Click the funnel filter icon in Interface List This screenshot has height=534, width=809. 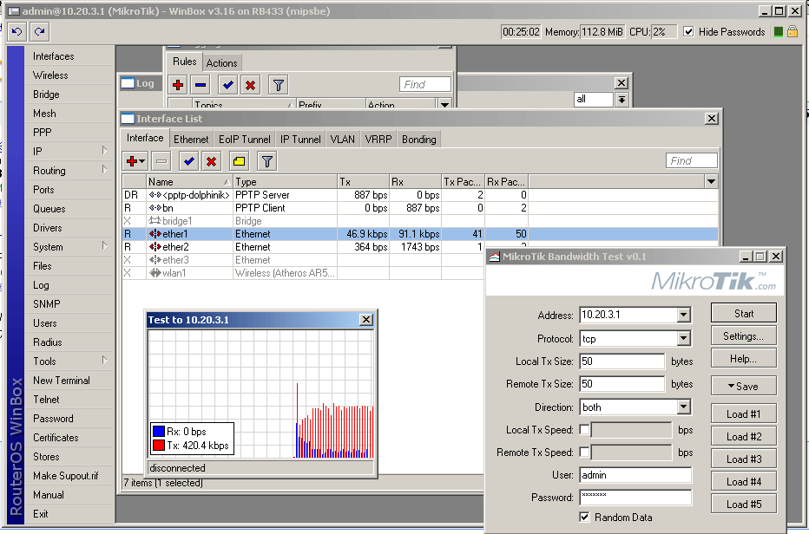[x=267, y=161]
